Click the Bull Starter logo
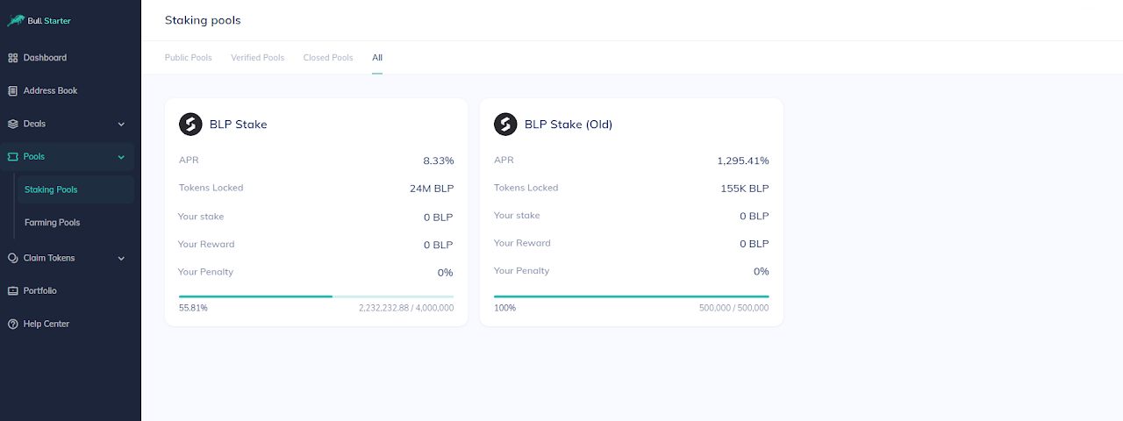 click(39, 20)
